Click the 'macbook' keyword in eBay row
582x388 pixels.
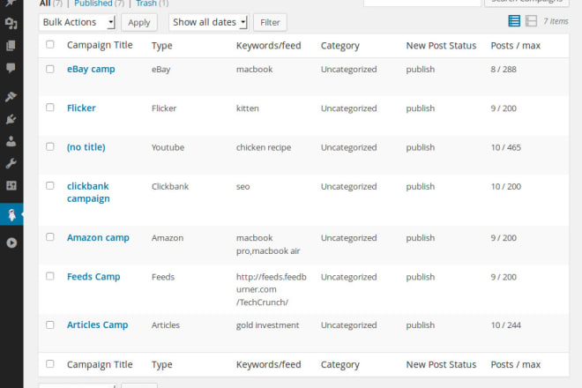click(x=254, y=70)
